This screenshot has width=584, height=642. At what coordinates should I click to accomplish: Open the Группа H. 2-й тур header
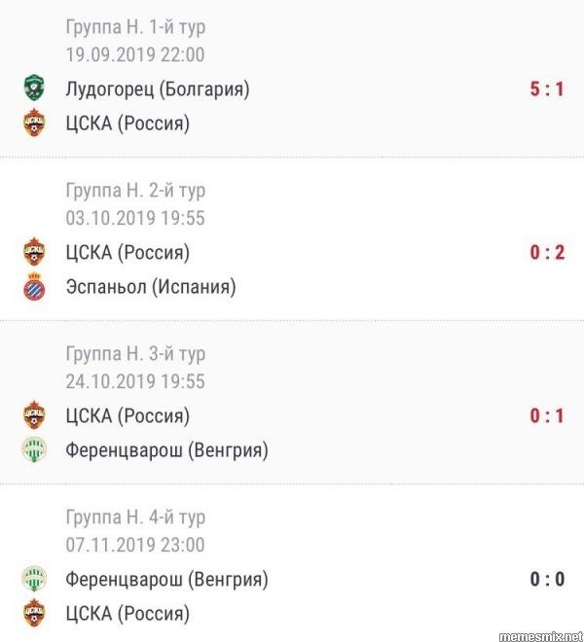point(135,190)
